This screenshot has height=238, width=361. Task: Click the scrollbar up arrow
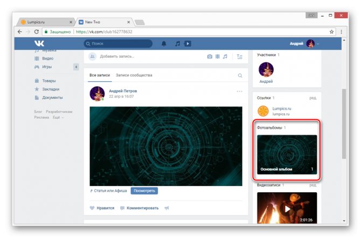[x=344, y=40]
